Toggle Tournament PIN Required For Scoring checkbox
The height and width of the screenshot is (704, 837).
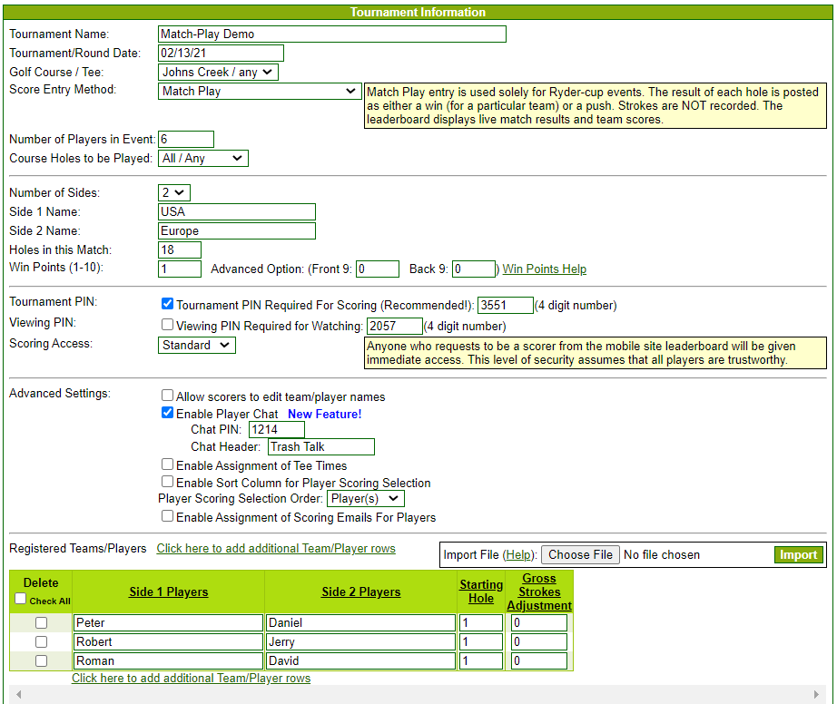167,304
